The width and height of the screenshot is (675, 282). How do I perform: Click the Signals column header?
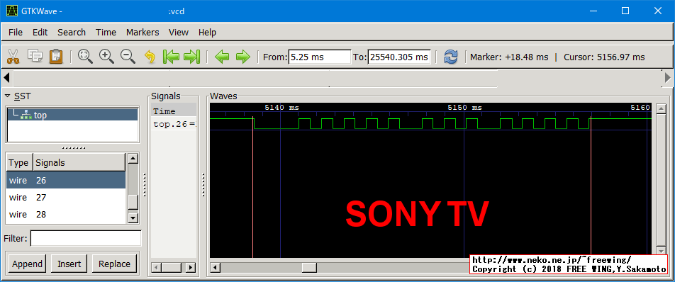coord(79,163)
